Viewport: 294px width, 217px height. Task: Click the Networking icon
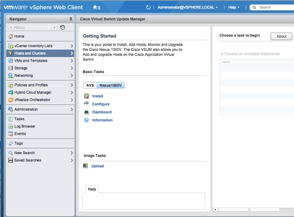[x=11, y=76]
